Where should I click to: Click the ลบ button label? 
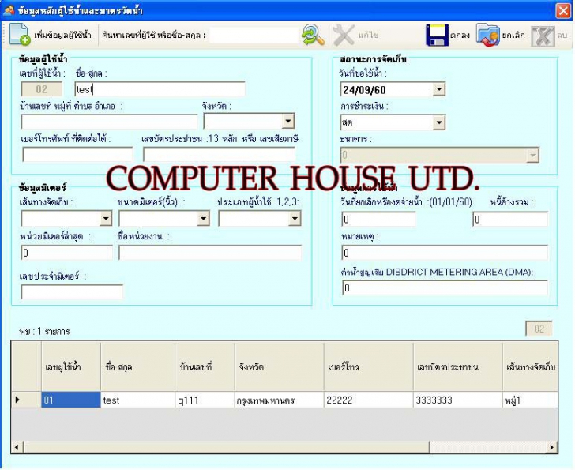562,36
